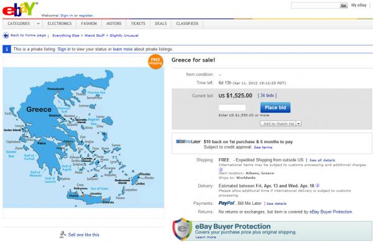Click the Ships to Worldwide text
Viewport: 373px width, 244px height.
click(x=237, y=178)
